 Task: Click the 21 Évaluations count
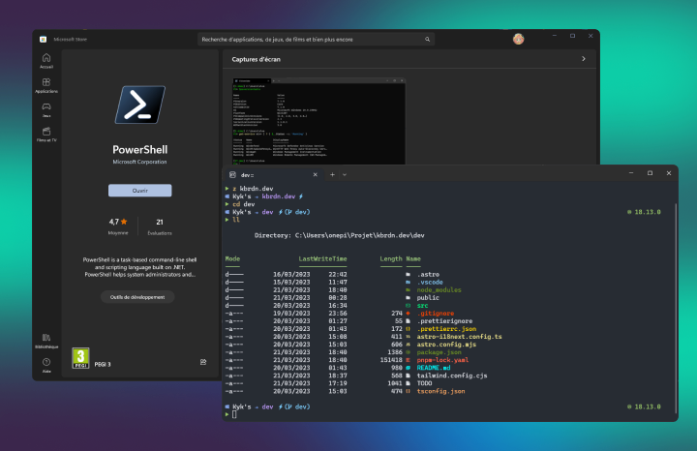160,225
